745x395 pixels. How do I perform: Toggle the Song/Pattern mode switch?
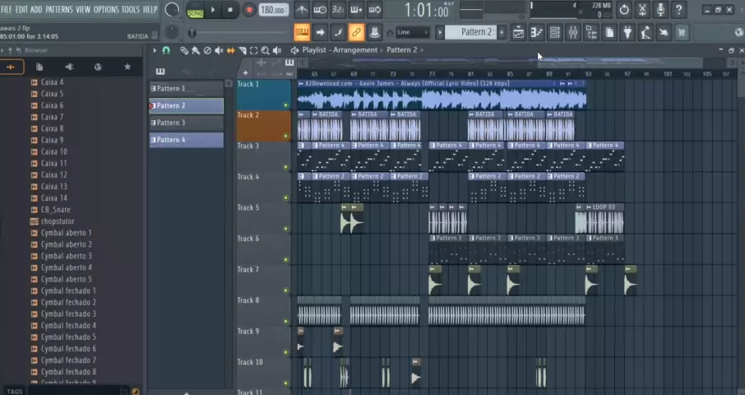pos(195,10)
